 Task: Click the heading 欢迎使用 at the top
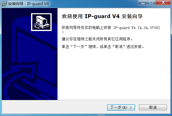72,16
